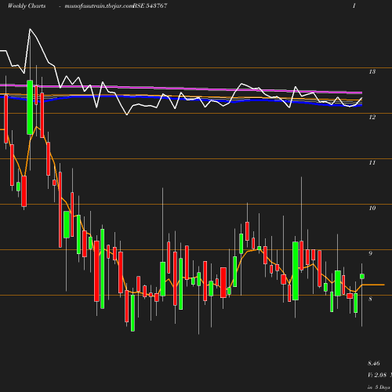Click the volume value 'V: 2.08'
Image resolution: width=392 pixels, height=392 pixels.
tap(377, 375)
